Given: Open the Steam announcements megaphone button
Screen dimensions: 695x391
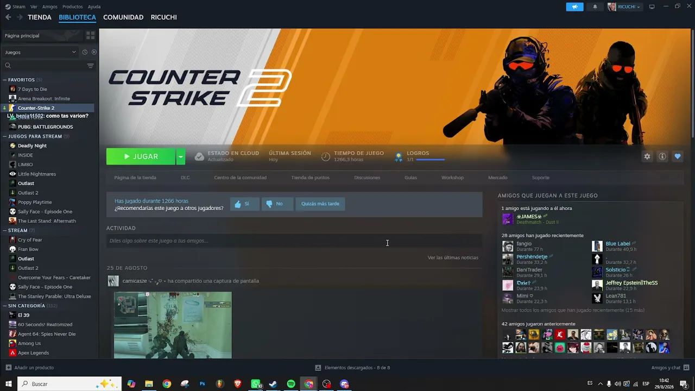Looking at the screenshot, I should point(574,7).
